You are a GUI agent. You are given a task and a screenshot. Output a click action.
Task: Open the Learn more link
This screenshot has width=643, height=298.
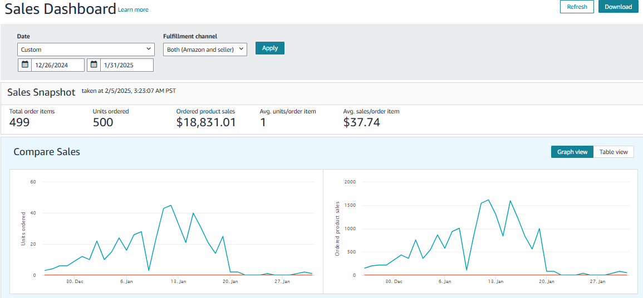(x=133, y=9)
